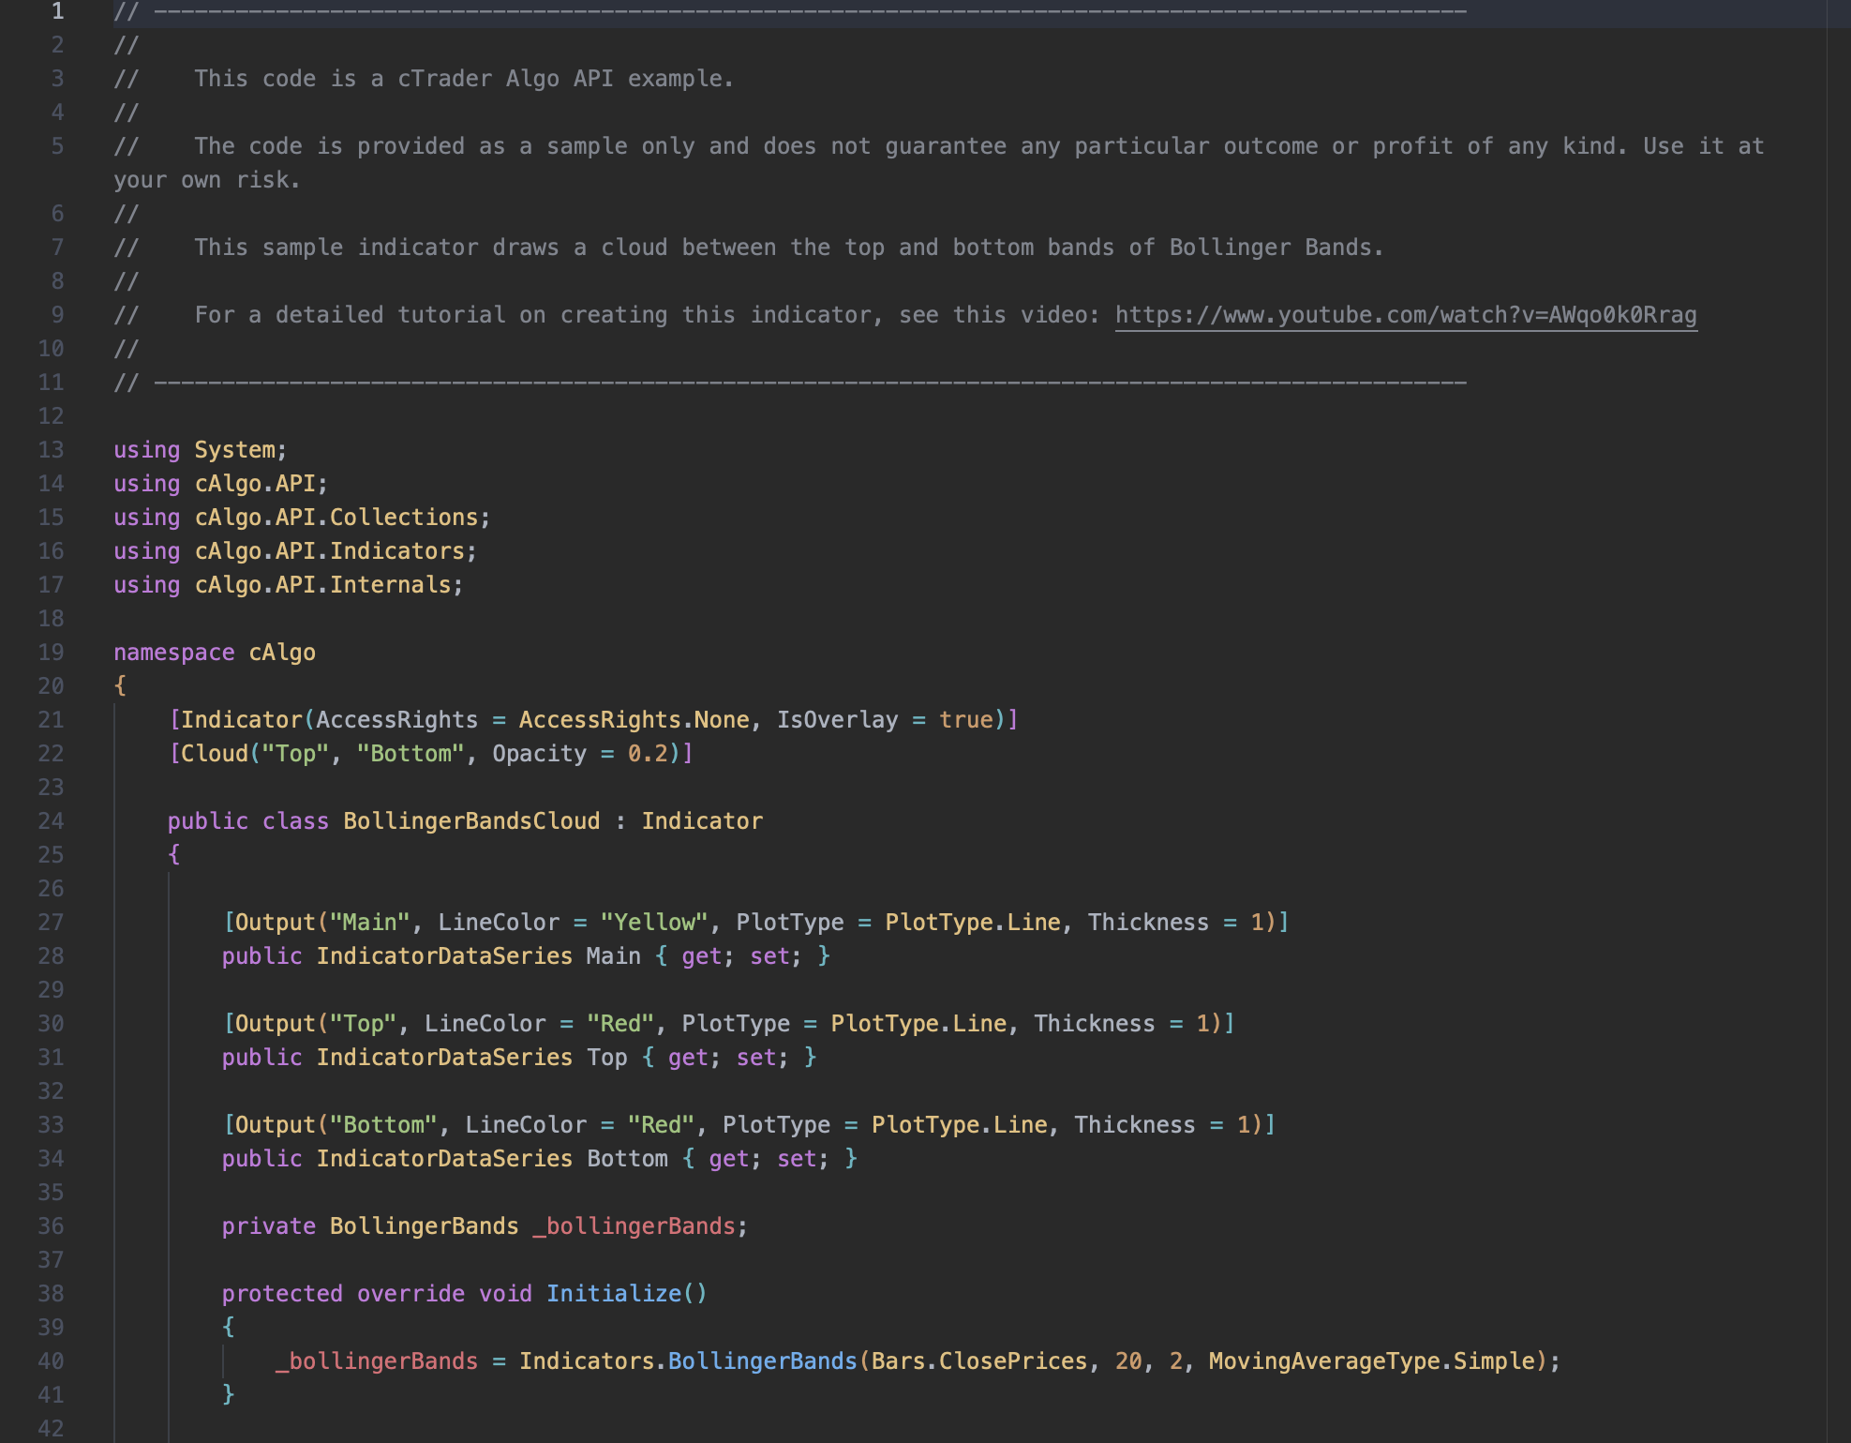Click IndicatorDataSeries type on Bottom property
This screenshot has width=1851, height=1443.
tap(443, 1159)
